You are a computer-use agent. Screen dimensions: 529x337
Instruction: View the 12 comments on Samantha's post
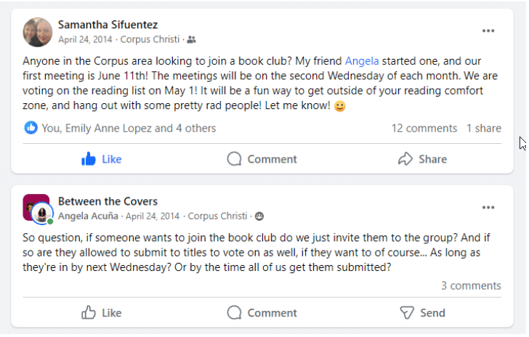(x=424, y=129)
